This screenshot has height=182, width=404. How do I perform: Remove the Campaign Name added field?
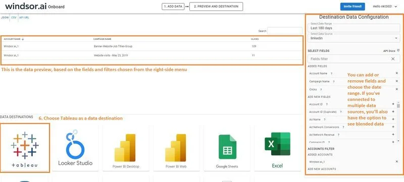(x=397, y=81)
